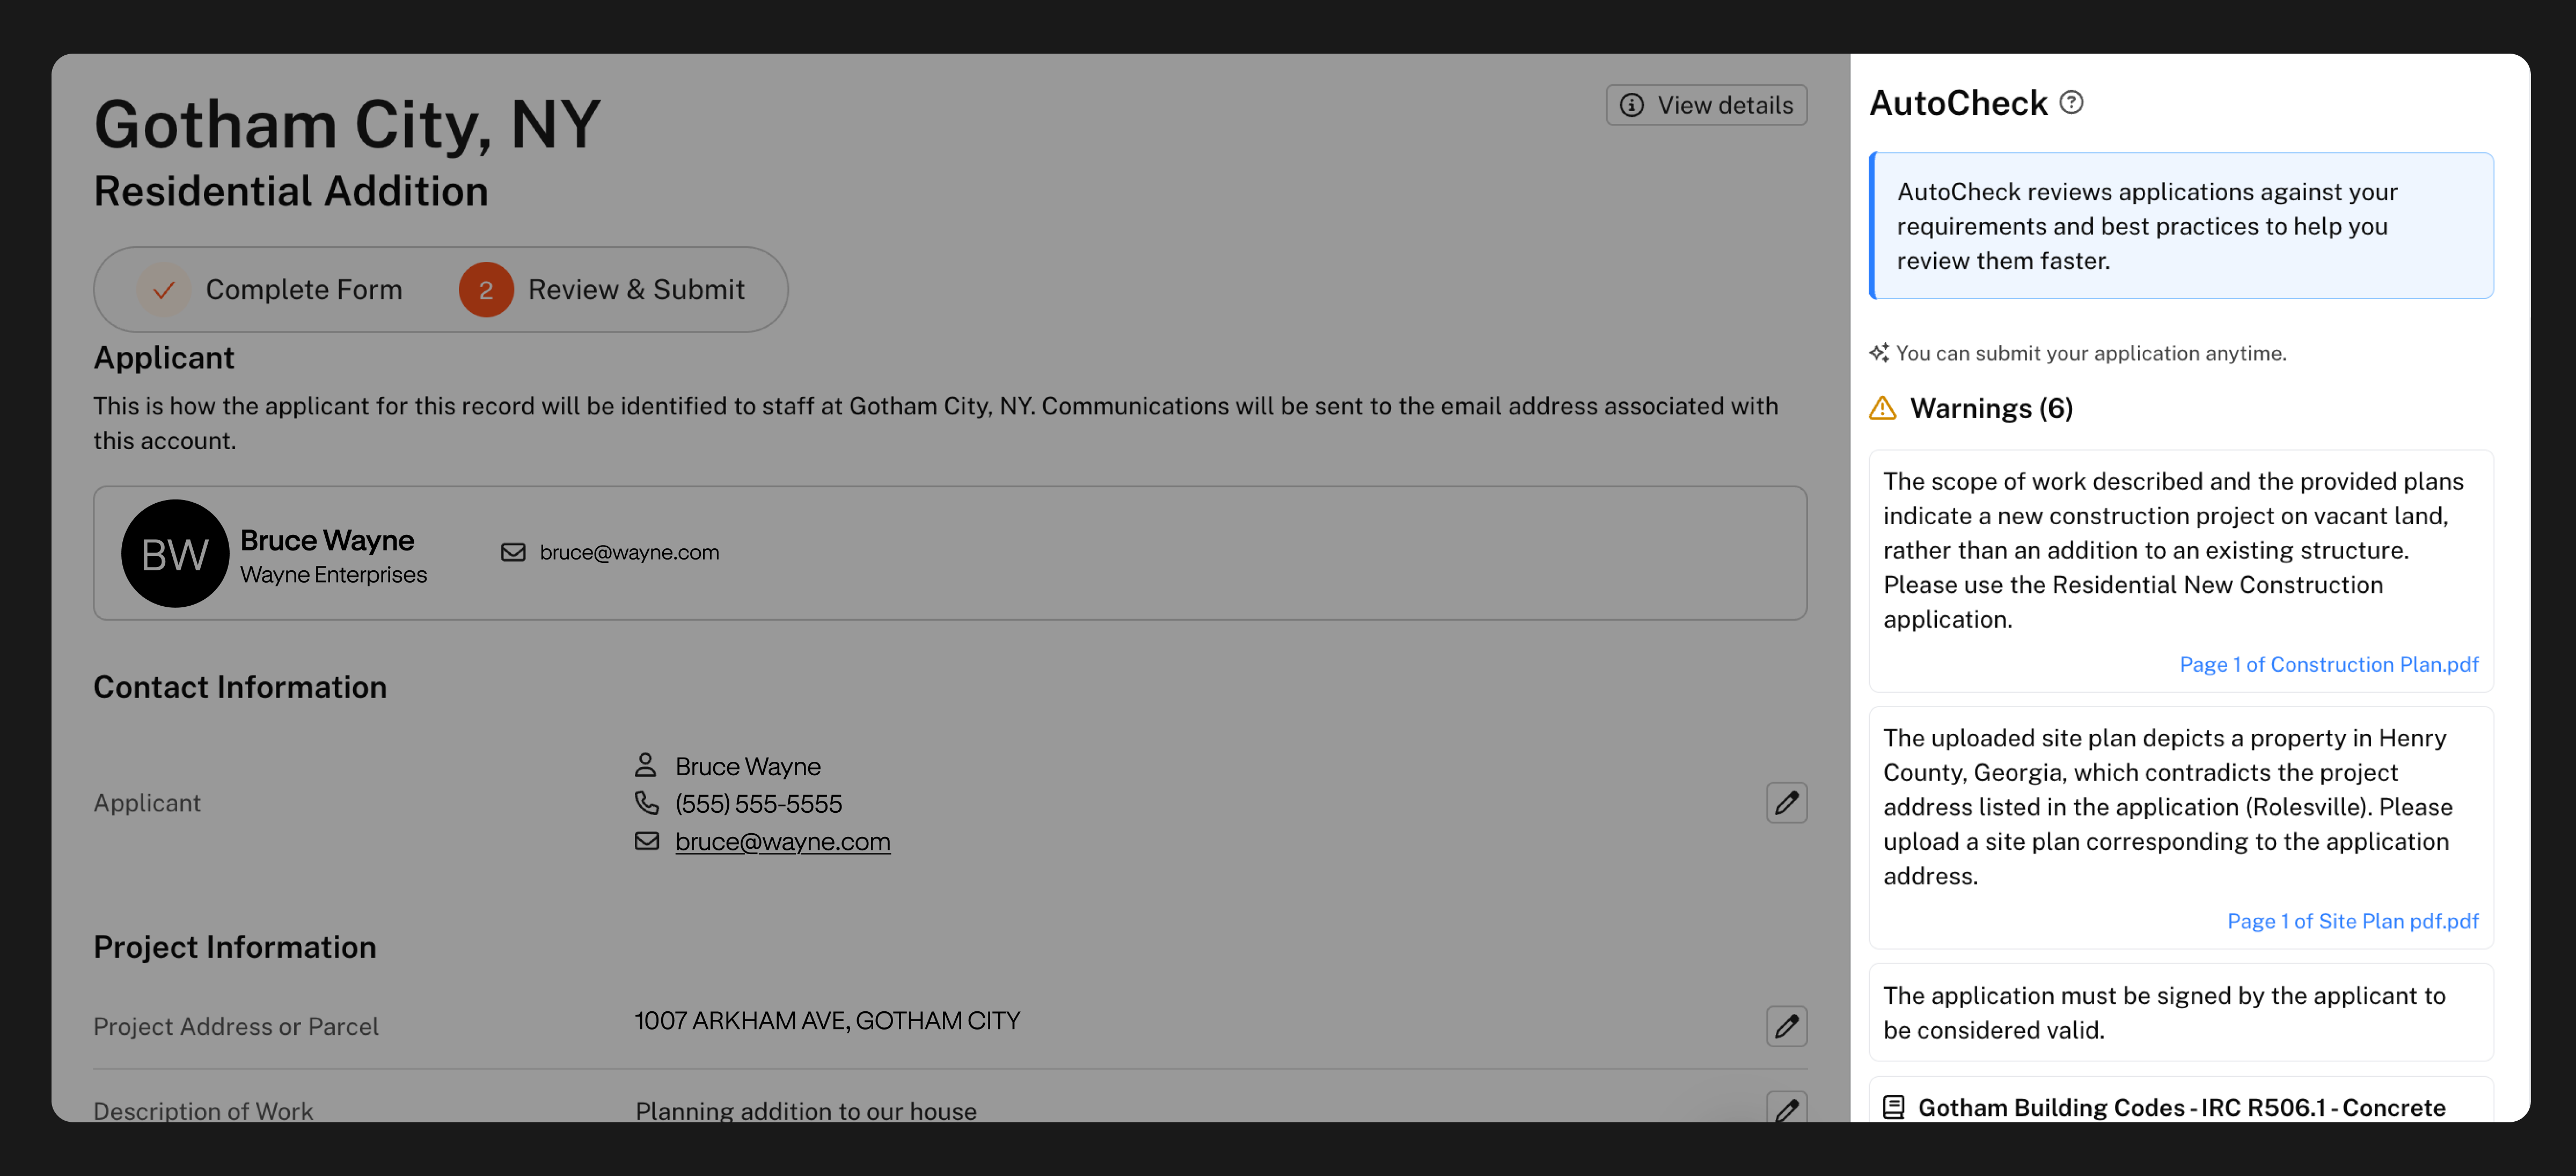
Task: Click the AutoCheck help question mark icon
Action: coord(2071,103)
